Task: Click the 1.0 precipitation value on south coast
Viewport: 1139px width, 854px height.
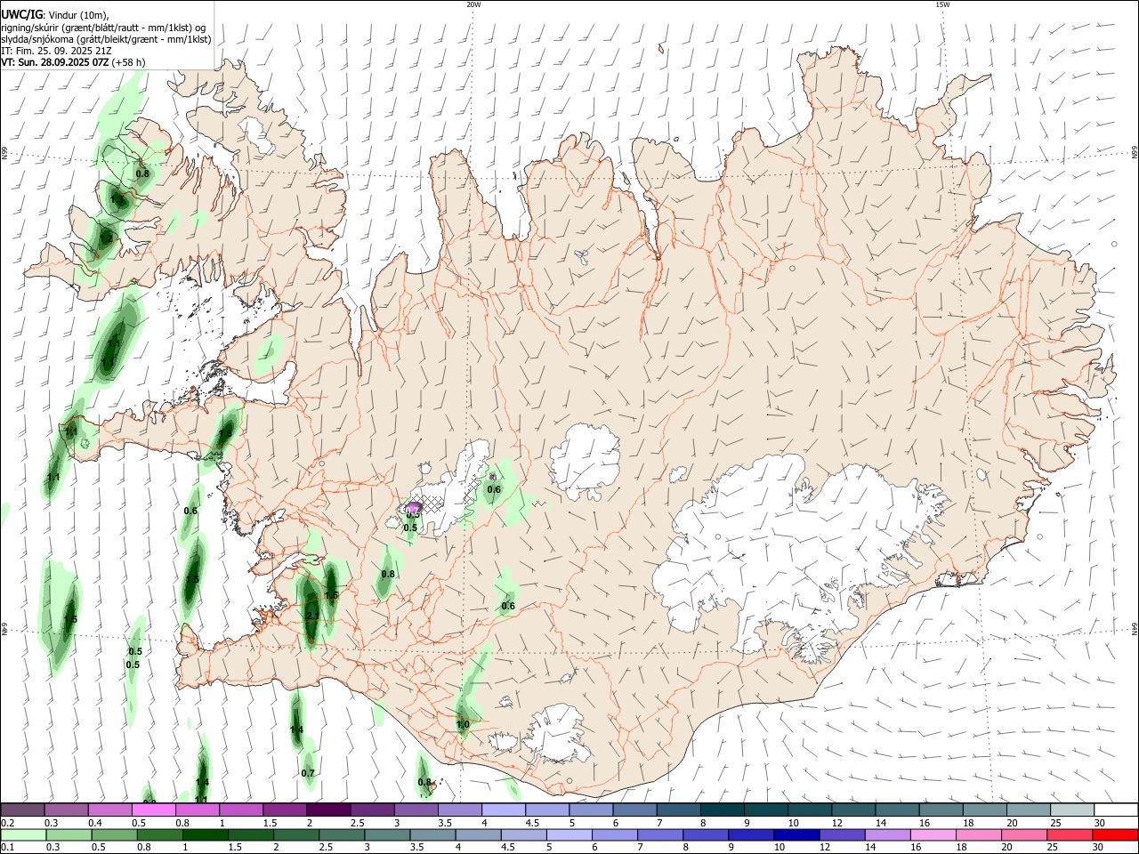Action: click(x=463, y=725)
